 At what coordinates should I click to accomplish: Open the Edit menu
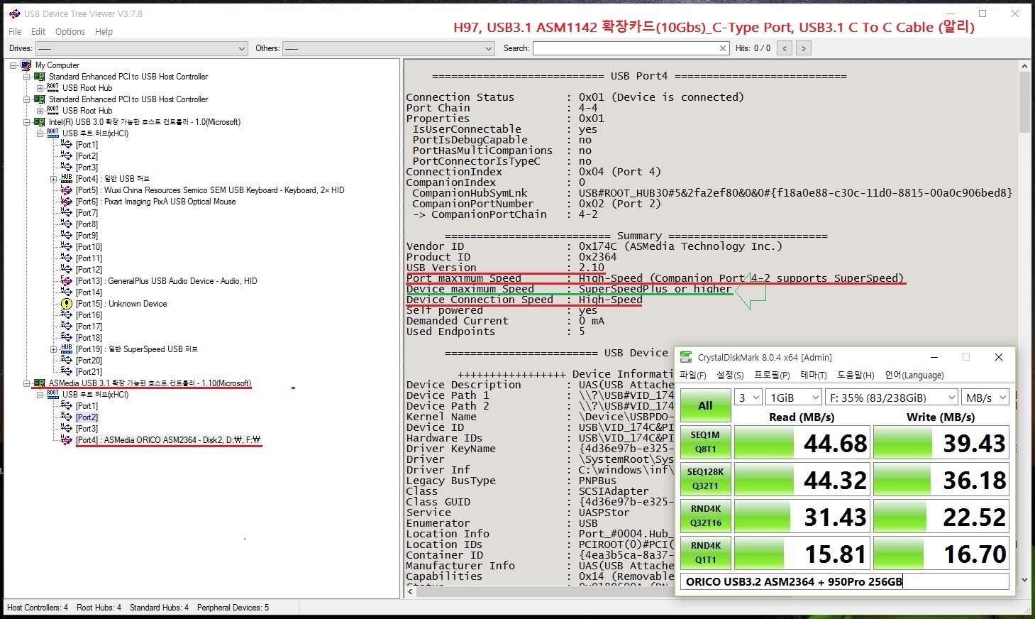38,32
